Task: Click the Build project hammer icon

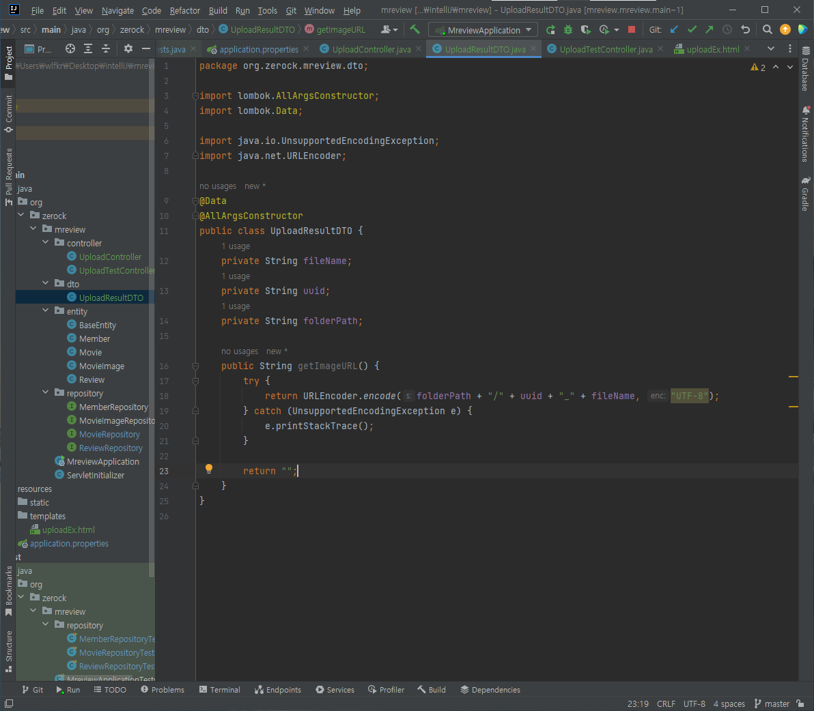Action: (415, 29)
